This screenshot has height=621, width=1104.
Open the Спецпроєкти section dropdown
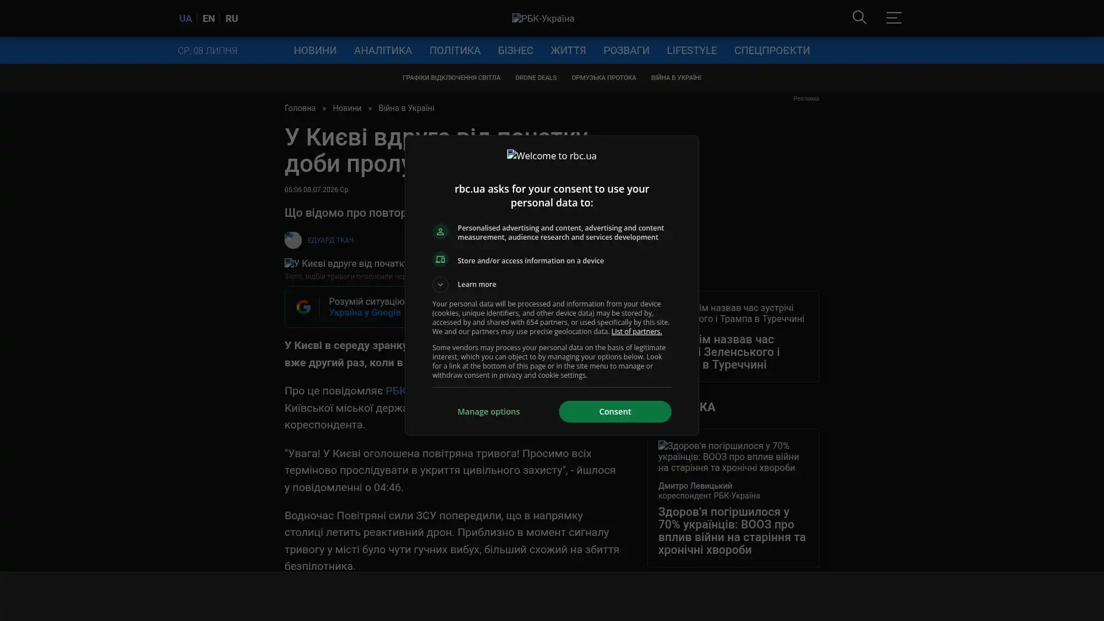(x=772, y=51)
